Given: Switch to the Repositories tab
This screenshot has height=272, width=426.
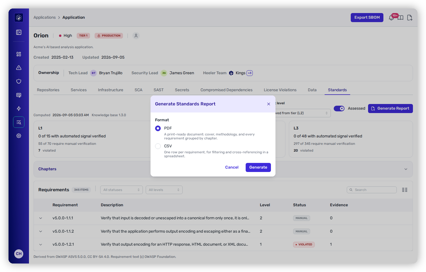Looking at the screenshot, I should (48, 90).
